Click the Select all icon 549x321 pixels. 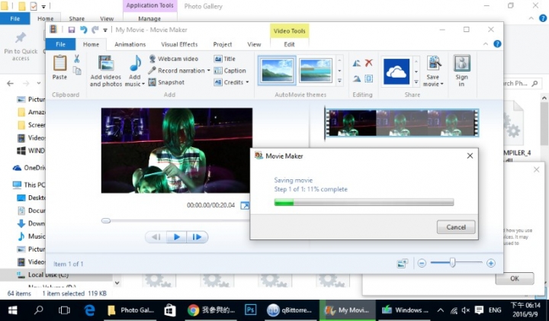(x=369, y=79)
